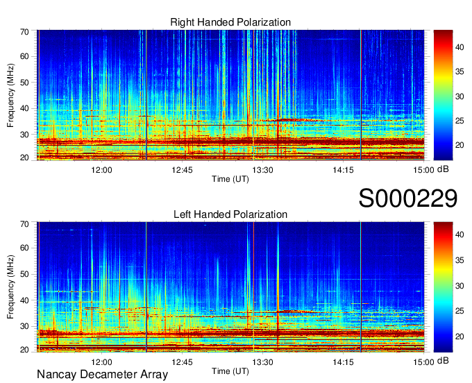Click "Frequency (MHz)" label of Left Handed plot

10,287
